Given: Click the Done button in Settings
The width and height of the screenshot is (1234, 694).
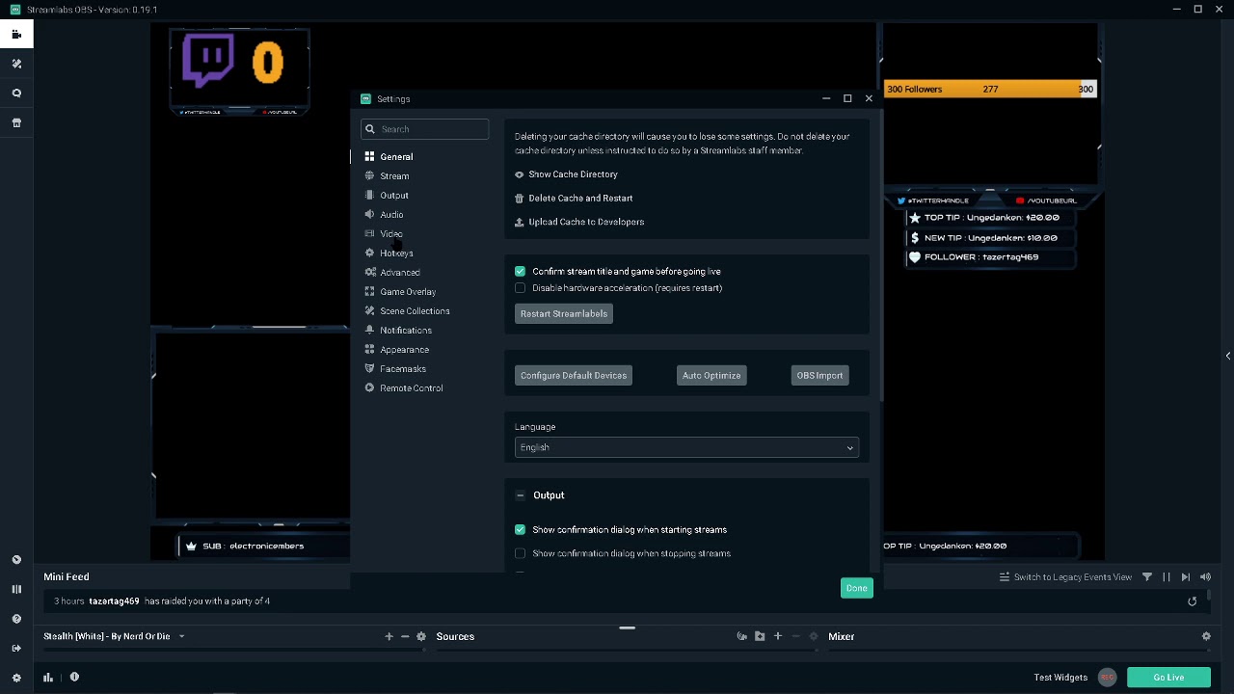Looking at the screenshot, I should [x=857, y=588].
